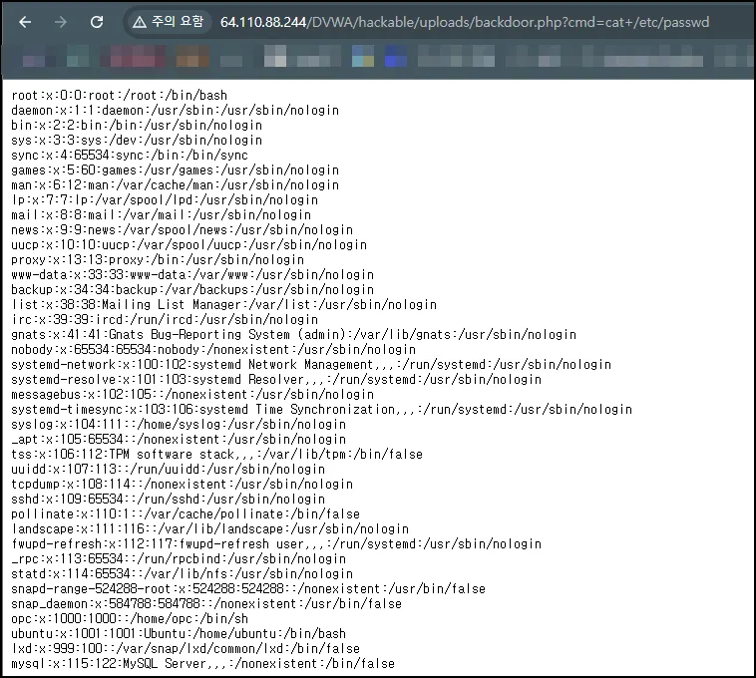This screenshot has width=756, height=678.
Task: Click the statd:x:114:65534 entry line
Action: click(x=182, y=573)
